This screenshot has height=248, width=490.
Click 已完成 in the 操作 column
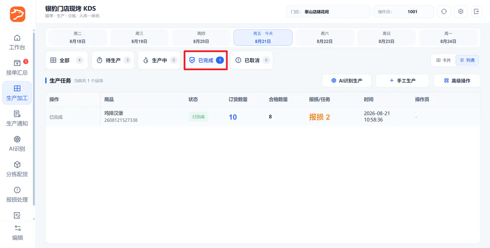(x=56, y=117)
